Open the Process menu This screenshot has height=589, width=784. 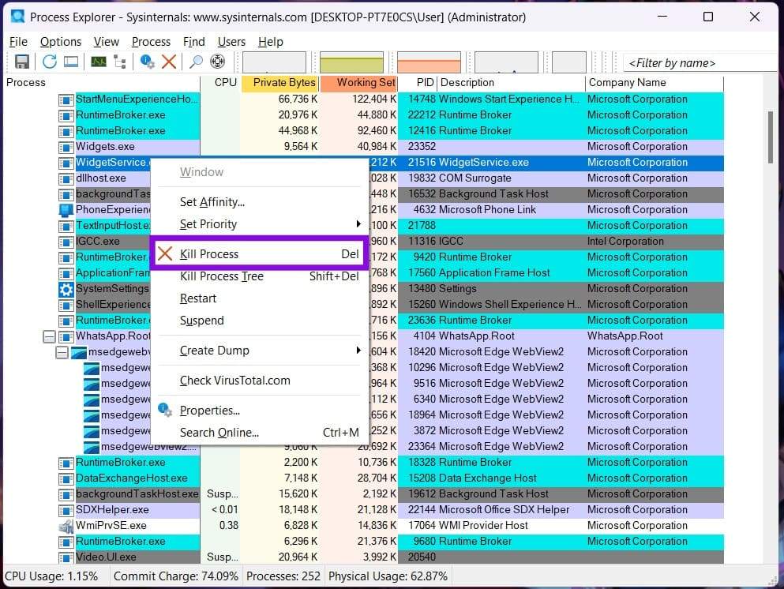pyautogui.click(x=151, y=42)
